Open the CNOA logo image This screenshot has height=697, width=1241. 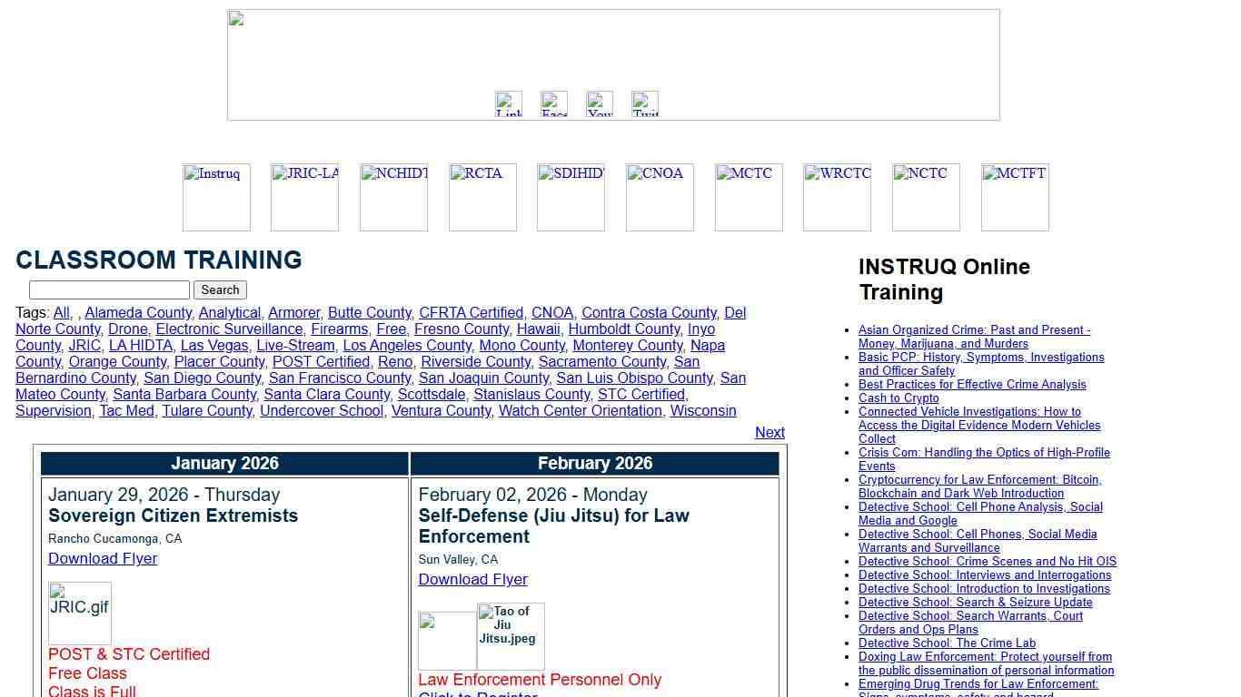[x=660, y=197]
